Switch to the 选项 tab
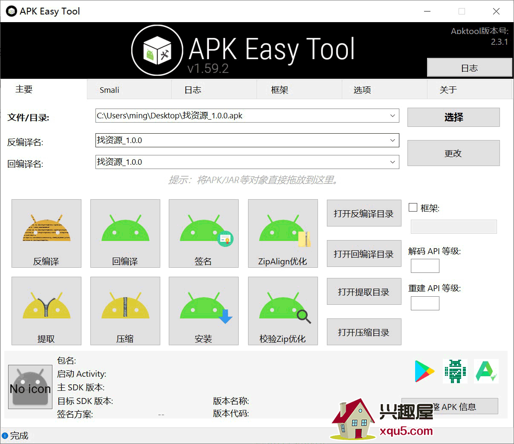The width and height of the screenshot is (514, 444). (x=385, y=90)
